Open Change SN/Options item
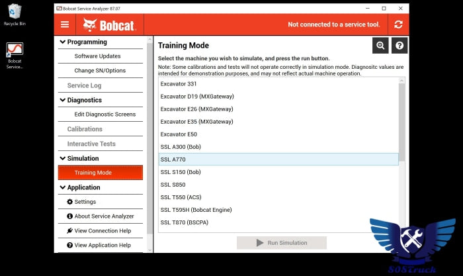This screenshot has width=463, height=276. pyautogui.click(x=100, y=71)
